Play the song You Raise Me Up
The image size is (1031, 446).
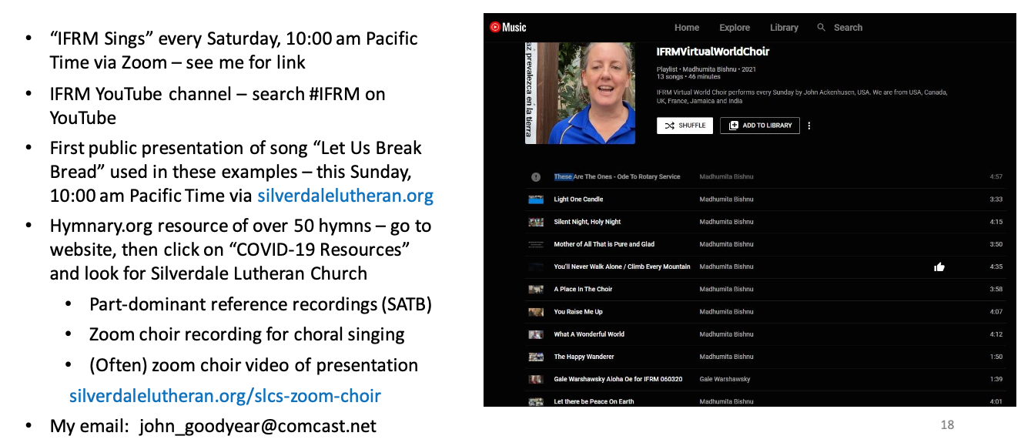(578, 312)
